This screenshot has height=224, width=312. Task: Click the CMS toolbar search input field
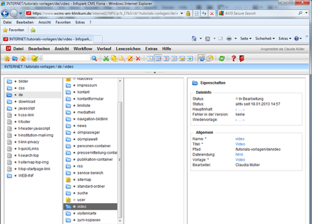pyautogui.click(x=67, y=58)
